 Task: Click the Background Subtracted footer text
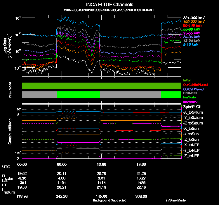pos(109,200)
